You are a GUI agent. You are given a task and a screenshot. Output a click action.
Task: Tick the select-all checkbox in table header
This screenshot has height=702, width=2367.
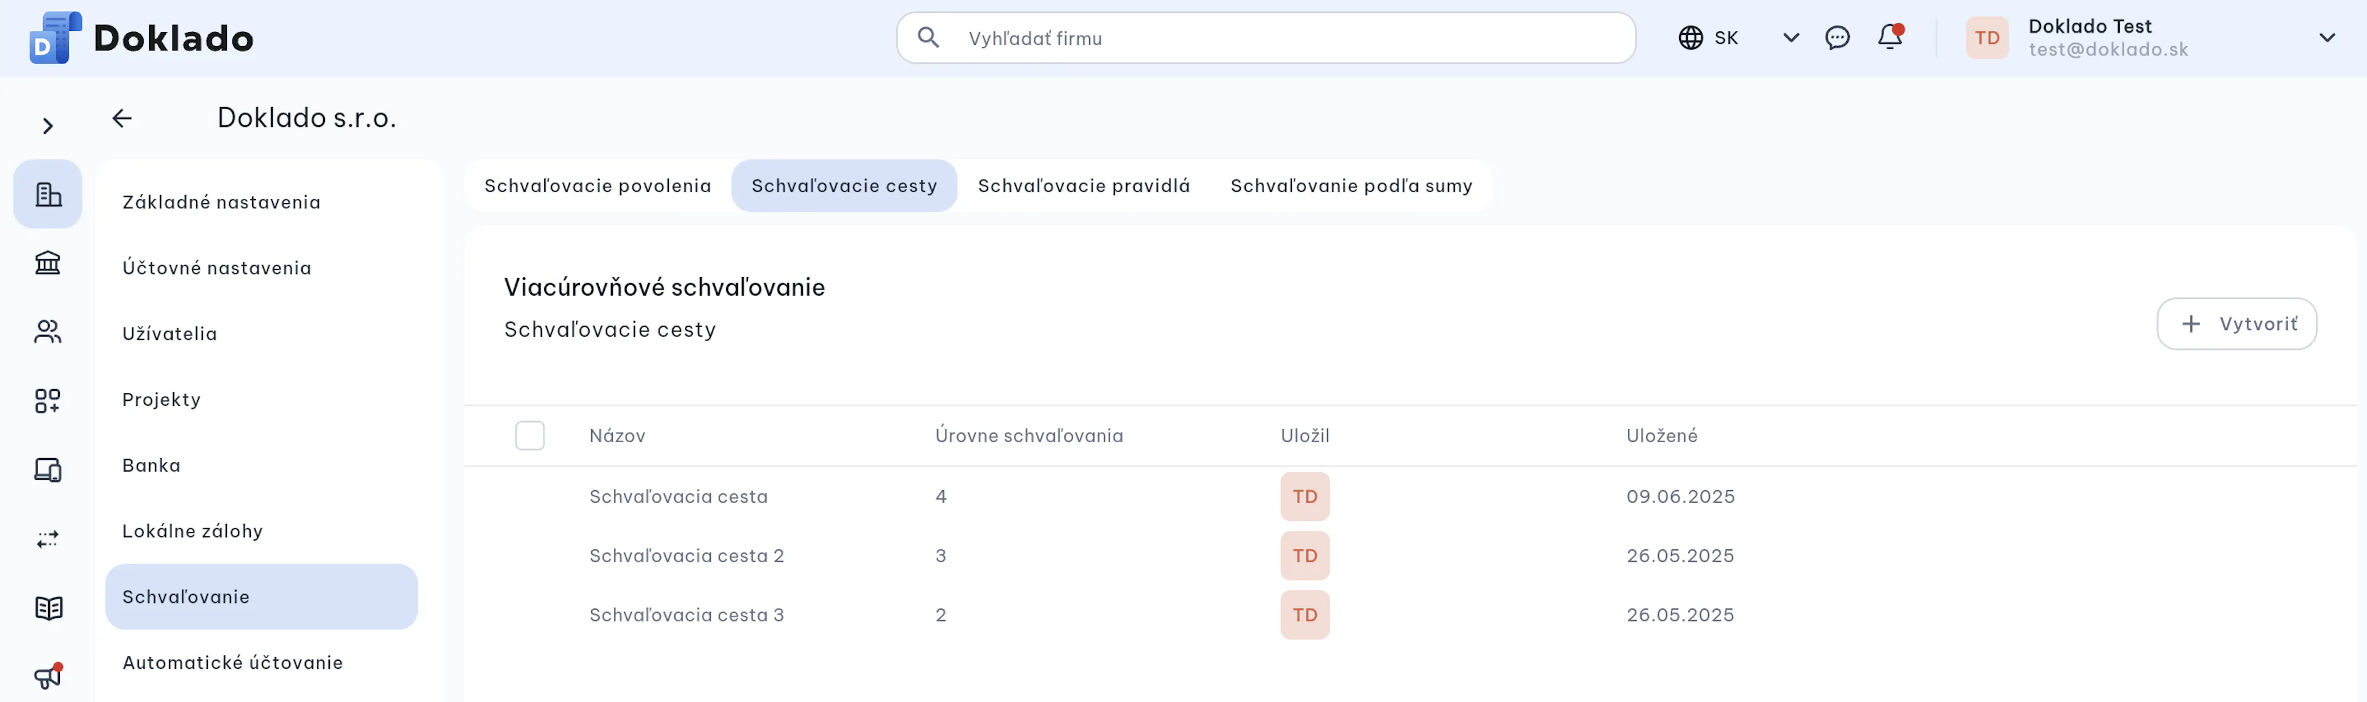(x=529, y=435)
